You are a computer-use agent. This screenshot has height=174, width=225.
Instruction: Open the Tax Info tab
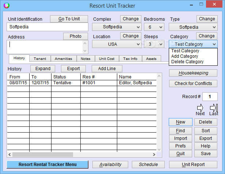[130, 59]
